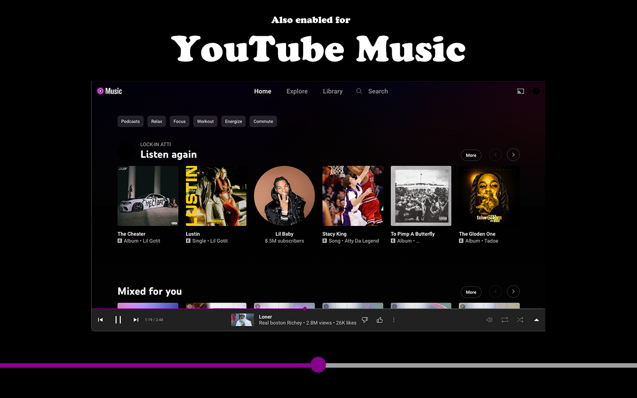Click More button in Mixed for you
Image resolution: width=637 pixels, height=398 pixels.
pyautogui.click(x=471, y=292)
